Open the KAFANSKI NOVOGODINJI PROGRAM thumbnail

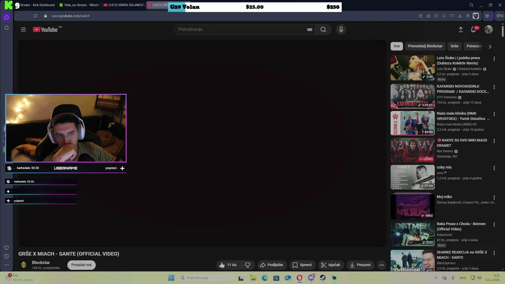[x=412, y=96]
